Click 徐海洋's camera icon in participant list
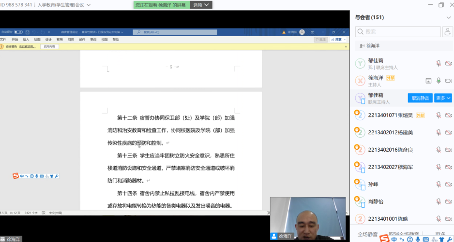Screen dimensions: 454x242 [x=448, y=81]
